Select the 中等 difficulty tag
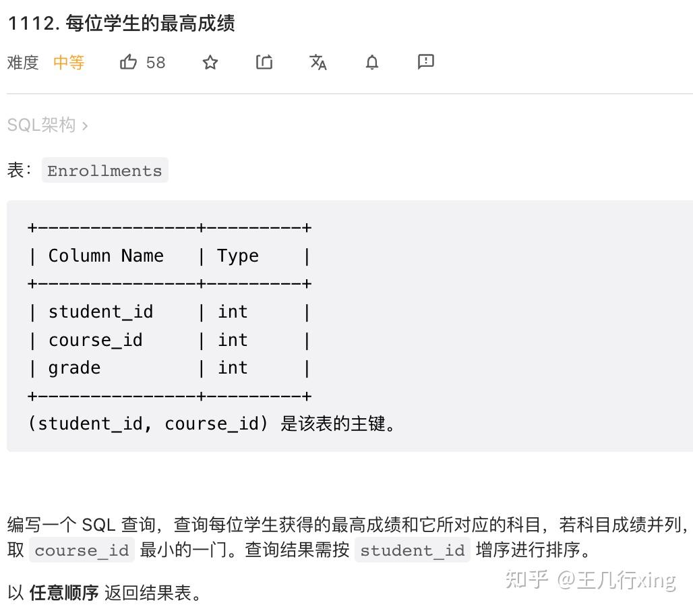 pyautogui.click(x=68, y=62)
